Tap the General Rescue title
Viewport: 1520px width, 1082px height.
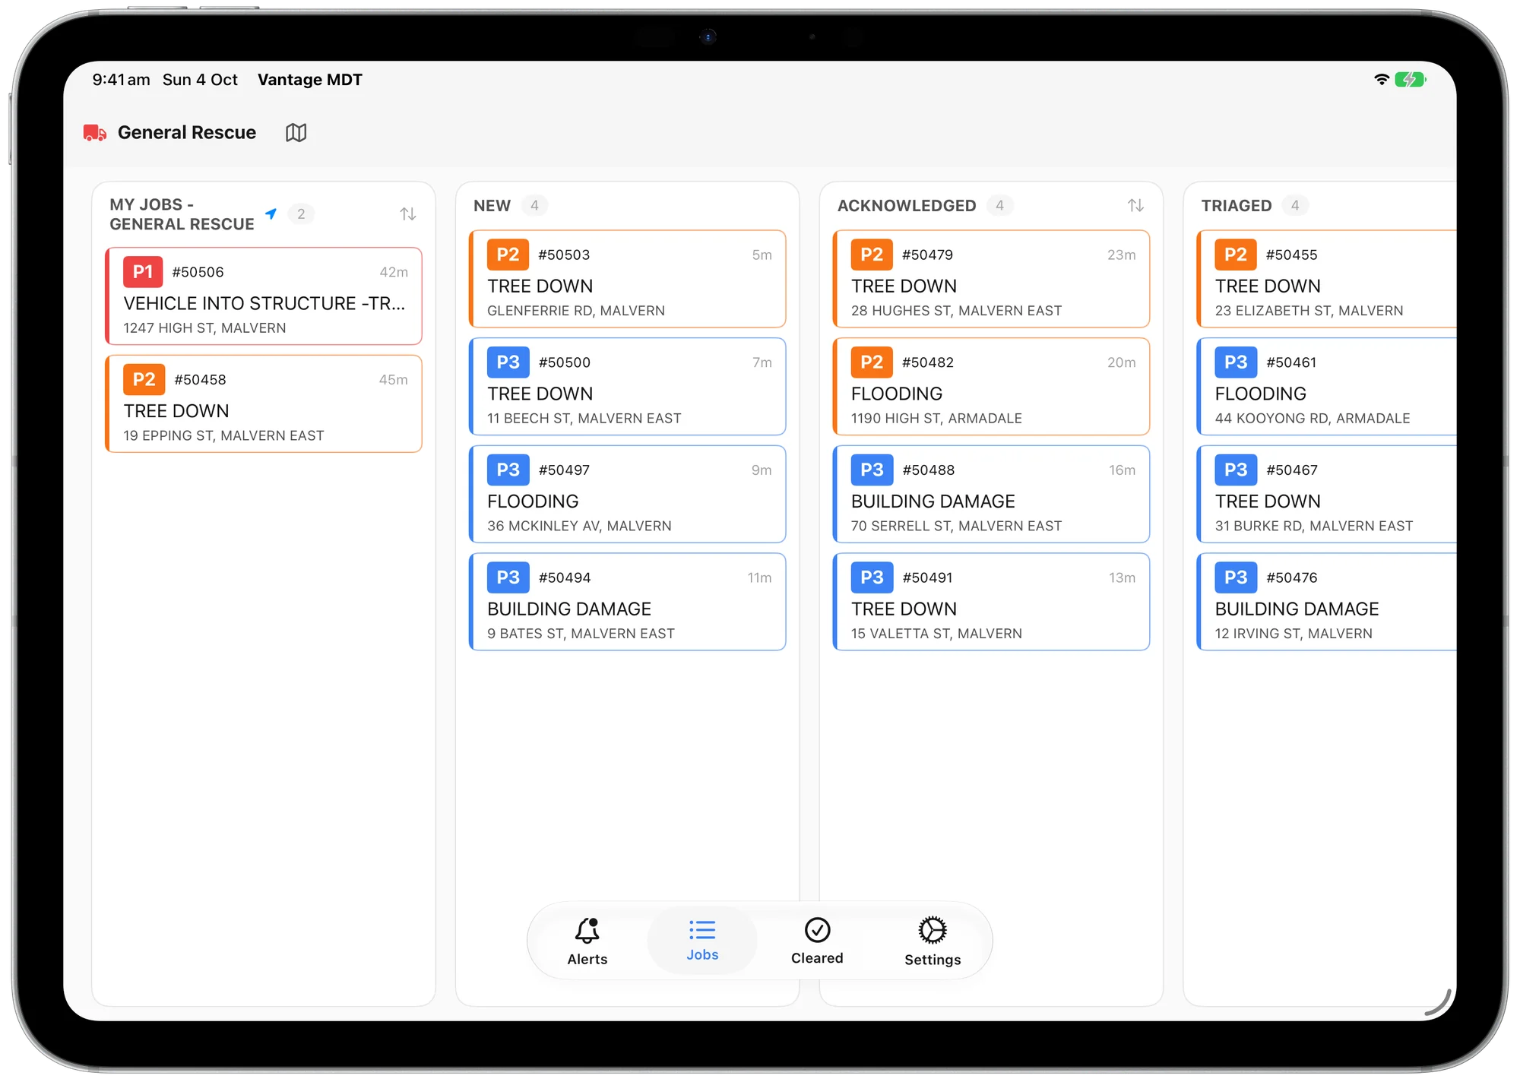187,133
